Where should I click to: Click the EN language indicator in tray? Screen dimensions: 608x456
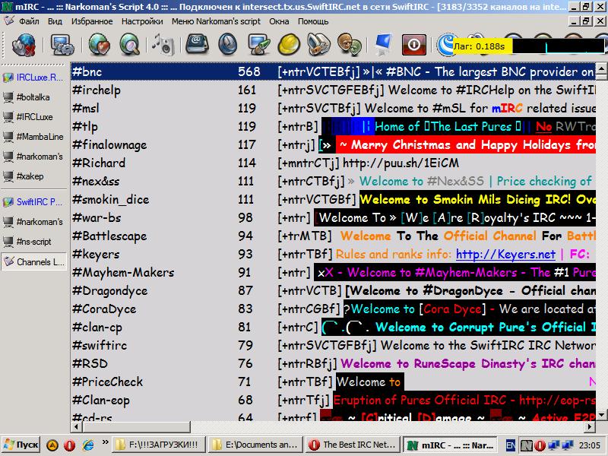coord(511,445)
